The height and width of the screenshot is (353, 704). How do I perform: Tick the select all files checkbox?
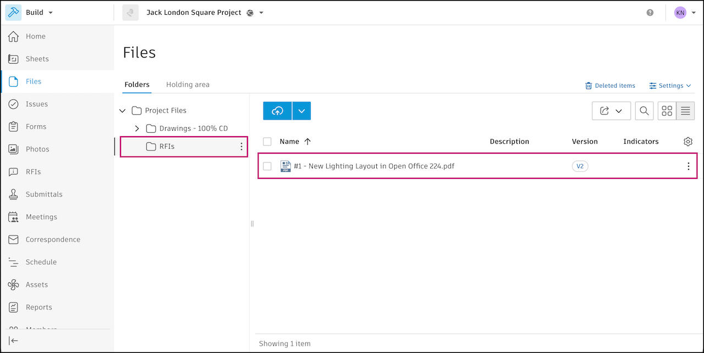coord(267,142)
